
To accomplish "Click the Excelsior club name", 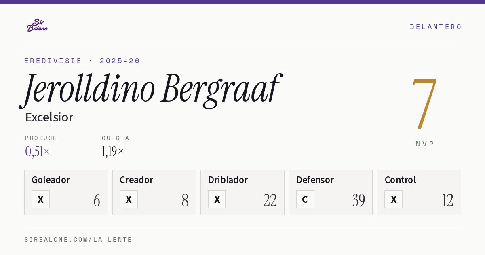I will point(49,117).
